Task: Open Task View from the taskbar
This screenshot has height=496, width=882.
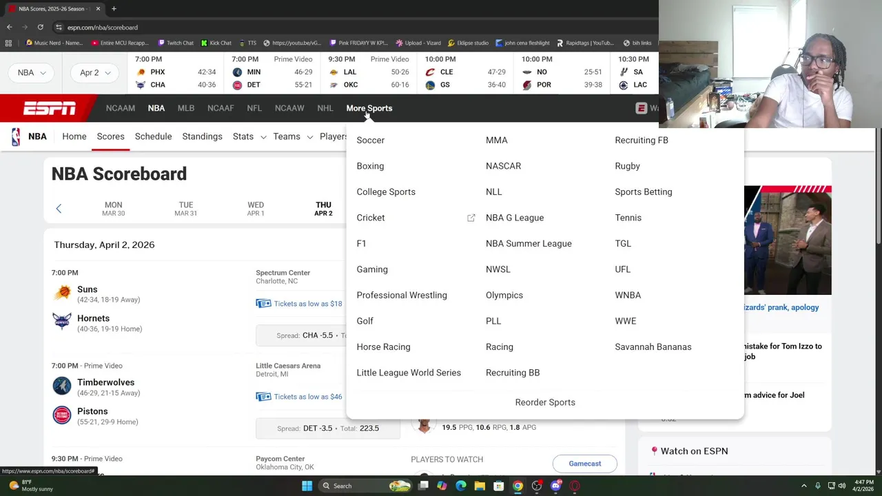Action: point(423,486)
